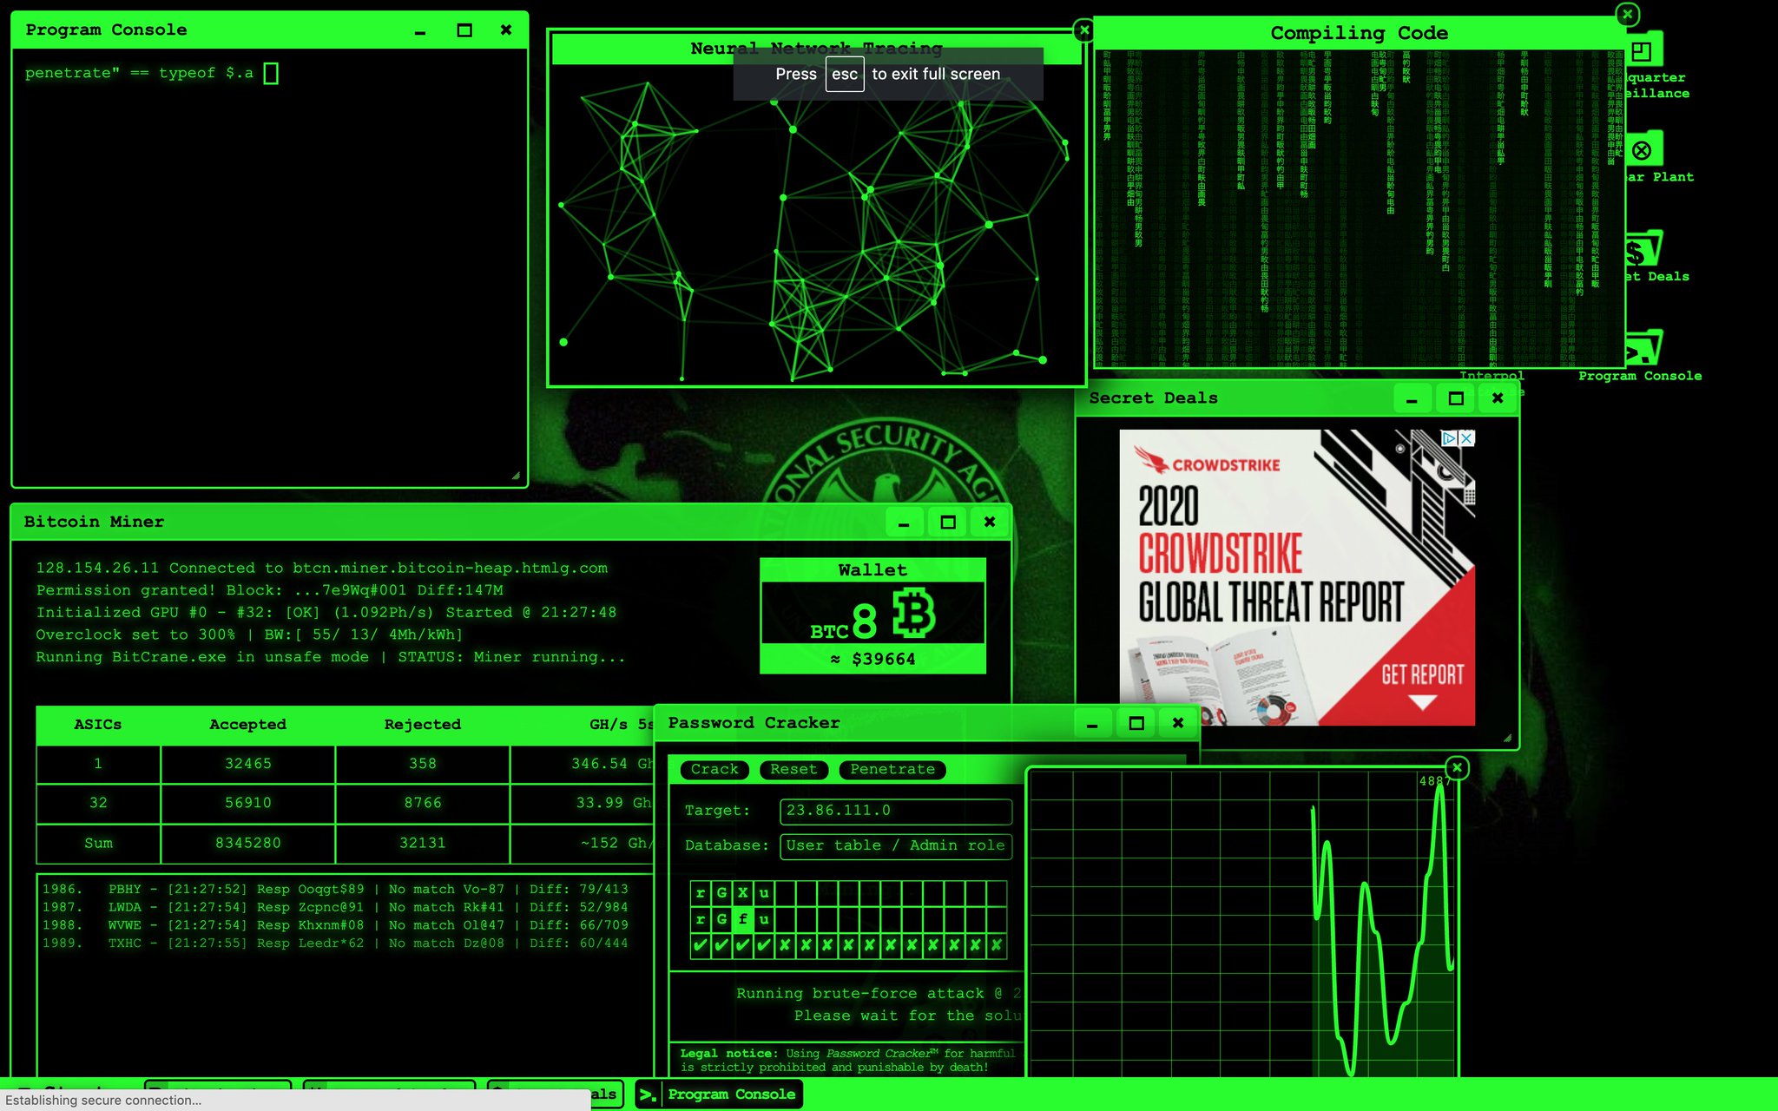Minimize the Bitcoin Miner window
This screenshot has width=1778, height=1111.
(904, 522)
